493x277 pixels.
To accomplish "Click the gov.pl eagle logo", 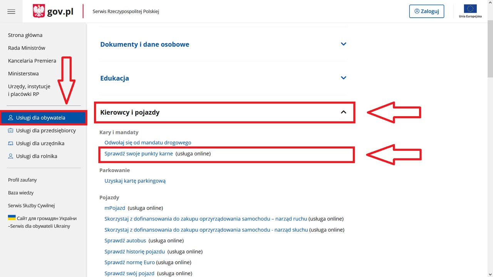I will [x=39, y=11].
